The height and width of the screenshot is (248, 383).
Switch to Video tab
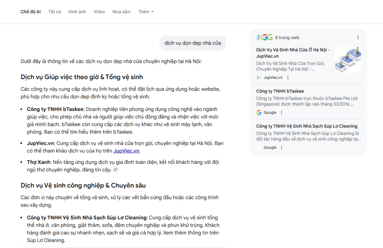99,12
